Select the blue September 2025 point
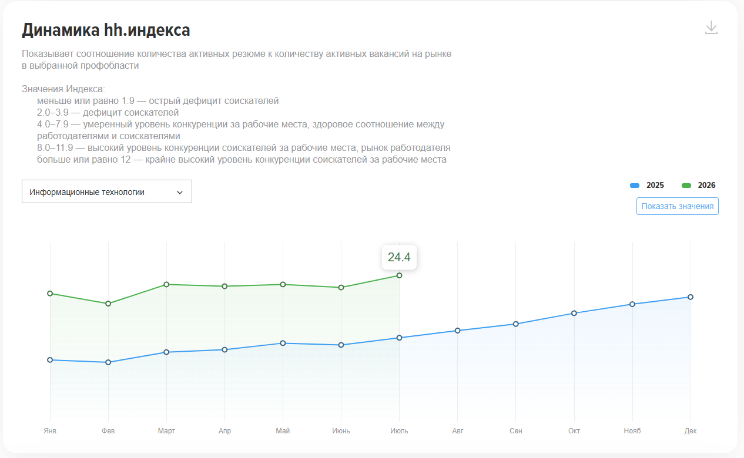Screen dimensions: 744x458 coord(515,324)
